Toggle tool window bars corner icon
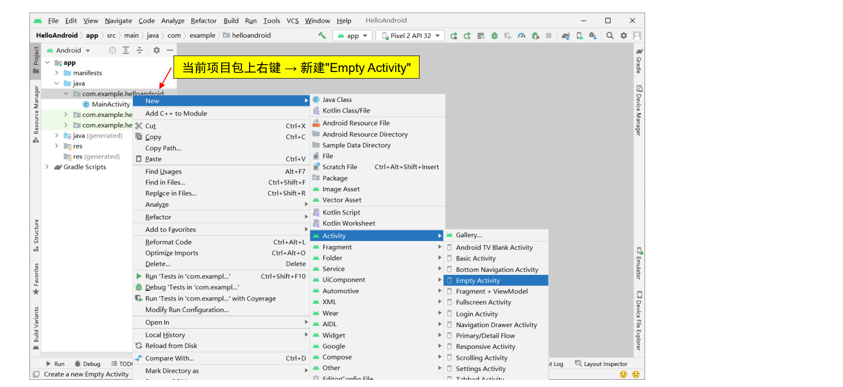Image resolution: width=843 pixels, height=387 pixels. point(36,374)
